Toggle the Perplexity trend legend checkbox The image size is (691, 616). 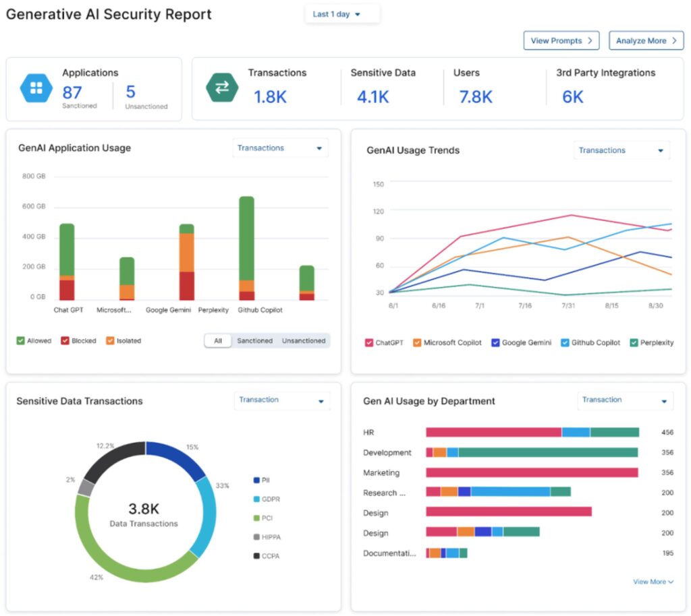click(634, 343)
